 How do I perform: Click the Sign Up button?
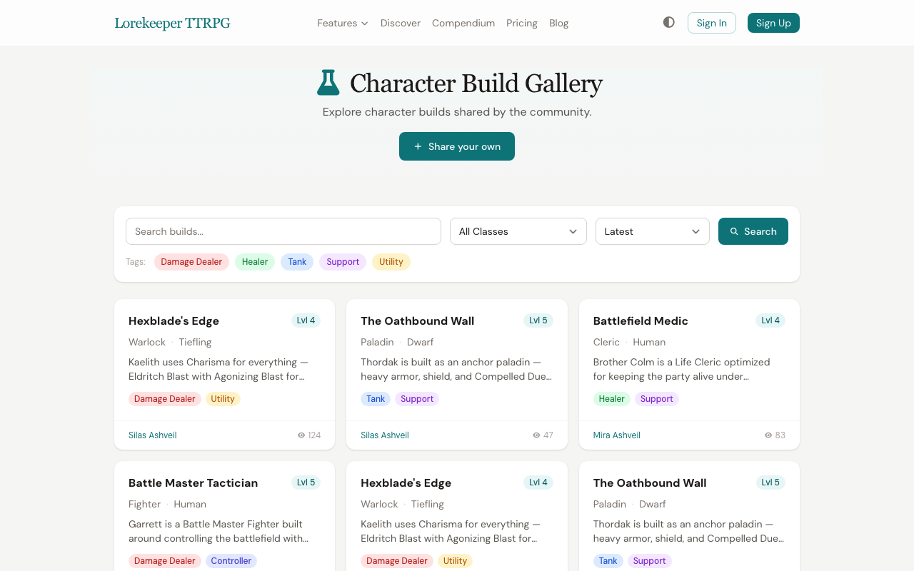tap(773, 22)
